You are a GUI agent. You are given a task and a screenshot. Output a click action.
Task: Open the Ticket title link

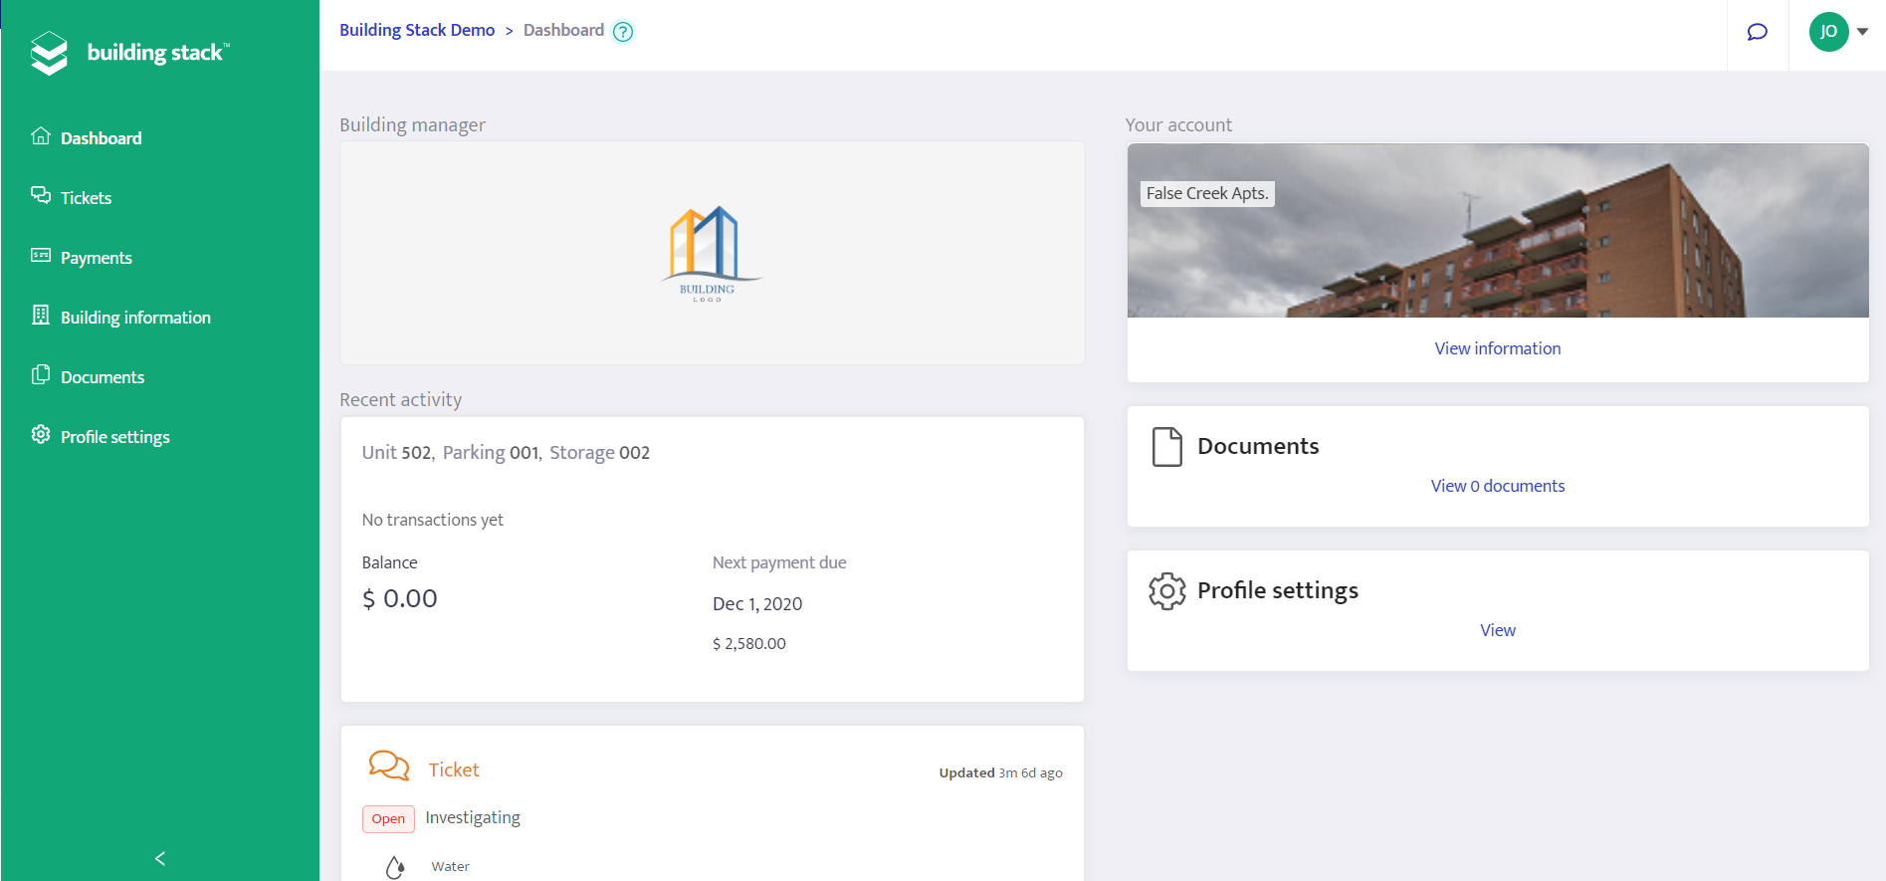(454, 770)
